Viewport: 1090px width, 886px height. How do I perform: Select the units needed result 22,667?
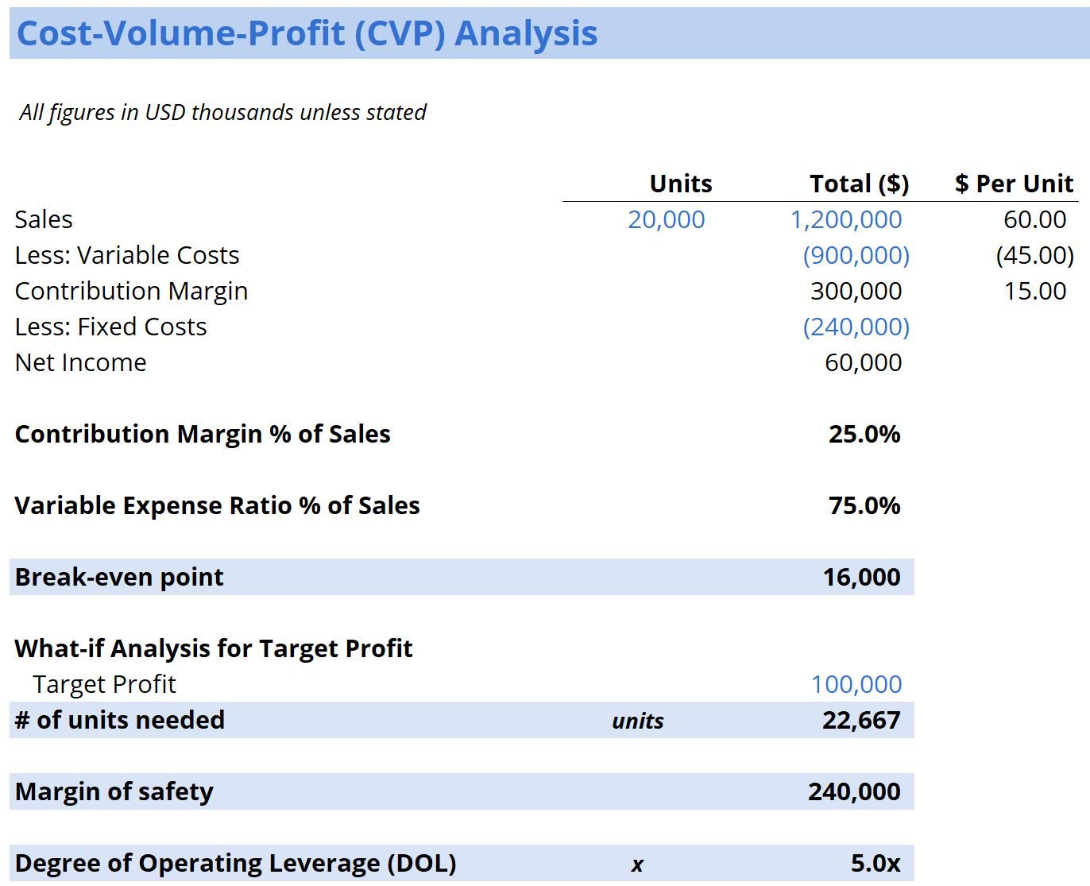(861, 720)
